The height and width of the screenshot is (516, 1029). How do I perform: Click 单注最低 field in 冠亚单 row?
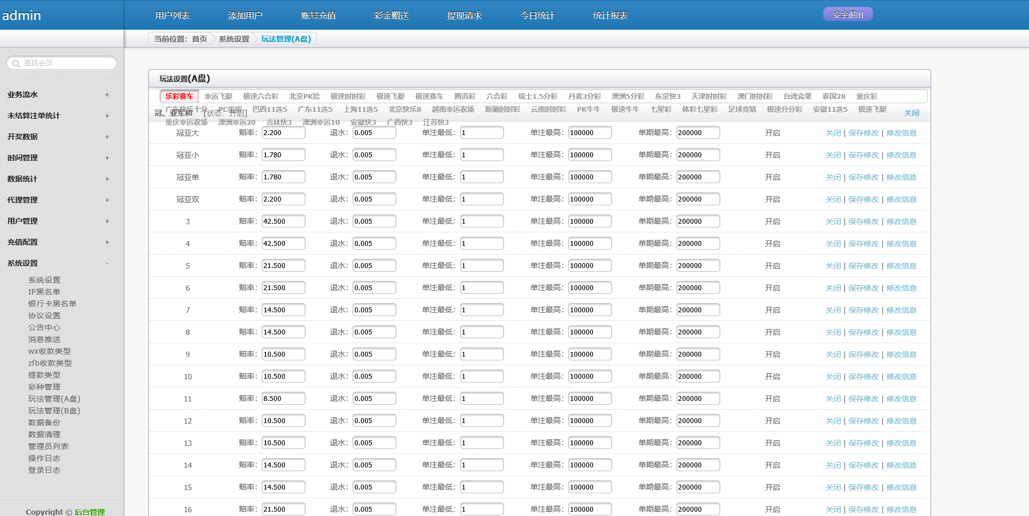pos(482,177)
